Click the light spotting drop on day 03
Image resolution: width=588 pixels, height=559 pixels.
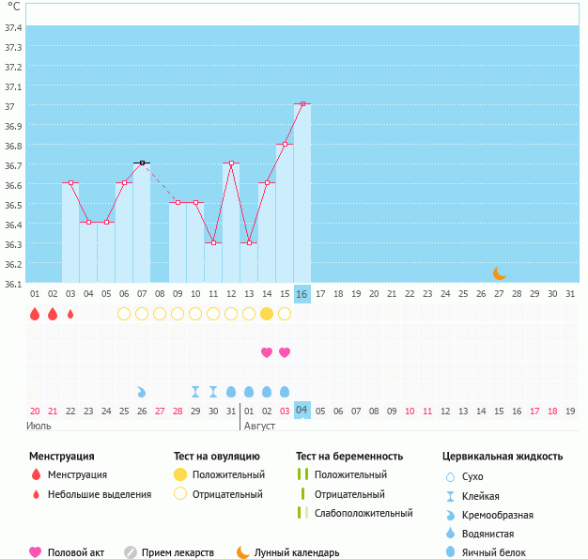tap(70, 314)
